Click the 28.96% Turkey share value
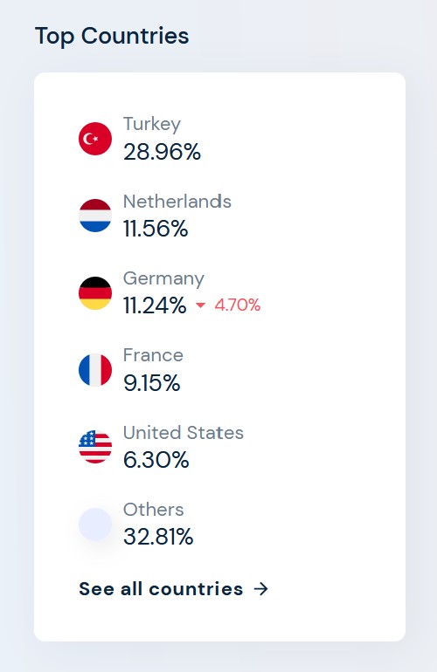This screenshot has width=437, height=672. pyautogui.click(x=163, y=152)
